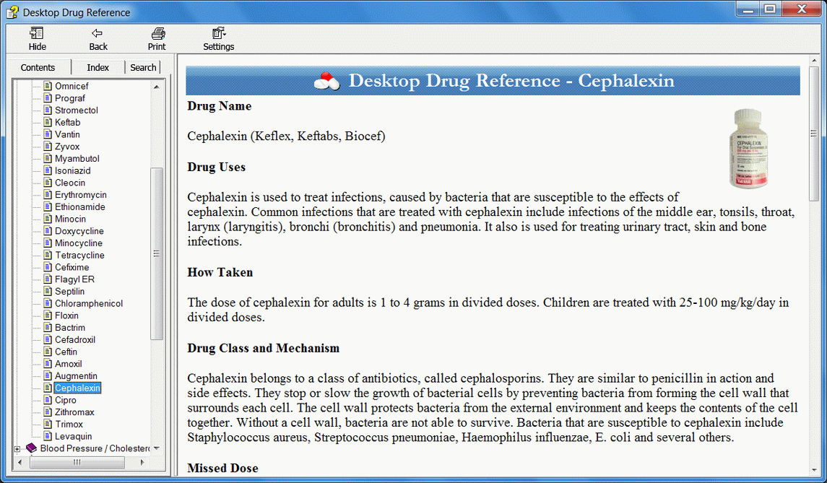Open the help viewer Settings
The image size is (827, 483).
(218, 39)
